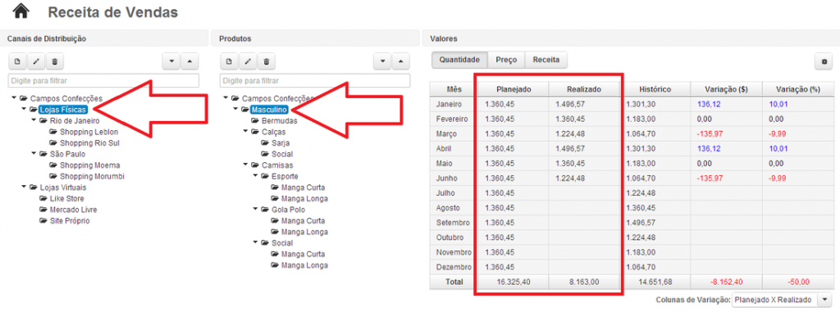Move product item down with arrow button
Image resolution: width=840 pixels, height=316 pixels.
pyautogui.click(x=382, y=61)
